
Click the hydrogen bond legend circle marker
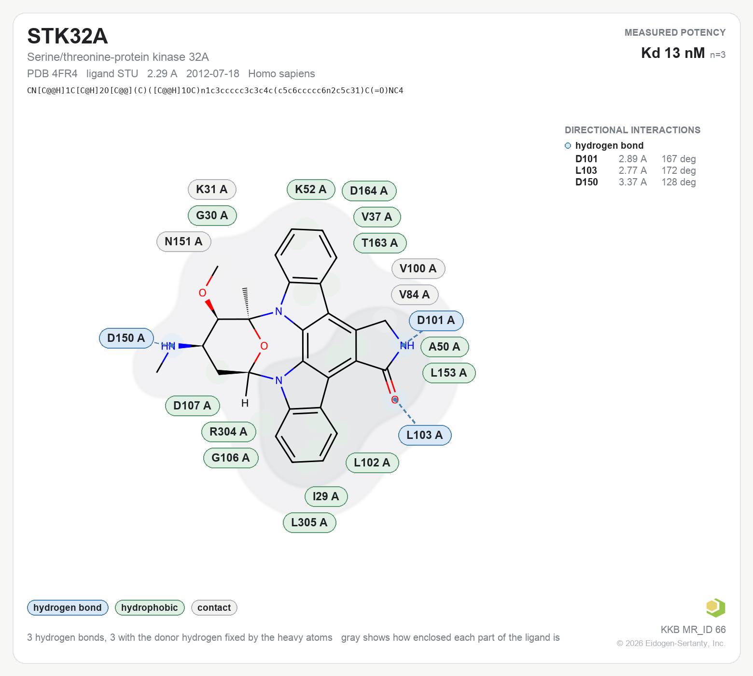568,145
